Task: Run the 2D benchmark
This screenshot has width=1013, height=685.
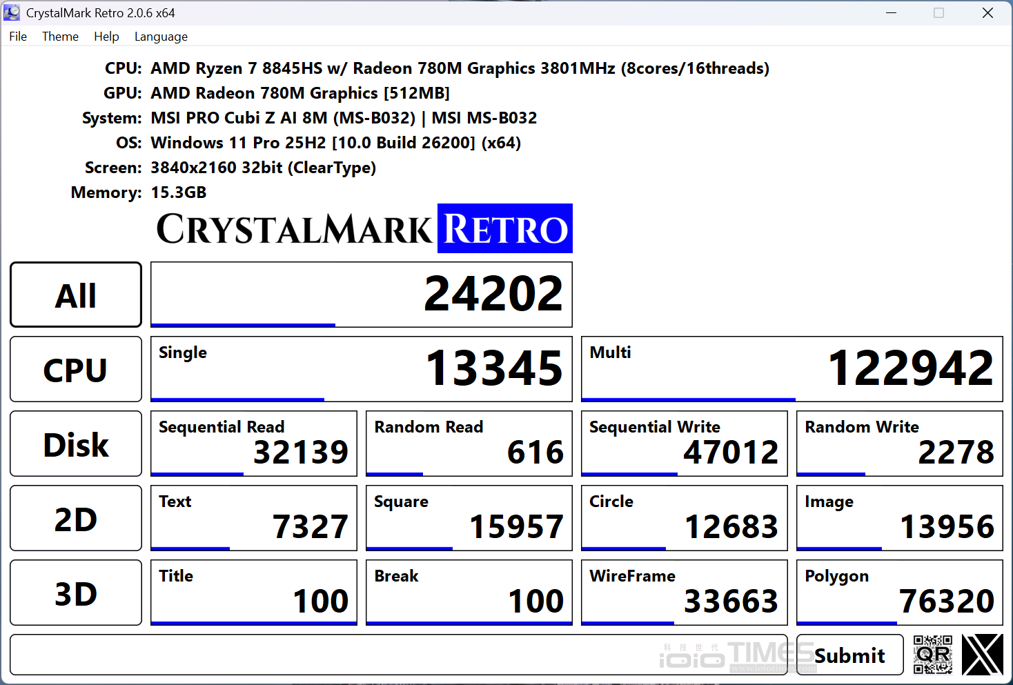Action: coord(76,518)
